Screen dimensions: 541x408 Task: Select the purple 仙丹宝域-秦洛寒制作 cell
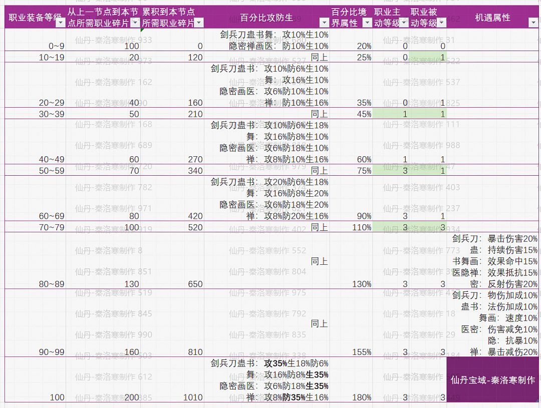click(x=493, y=380)
